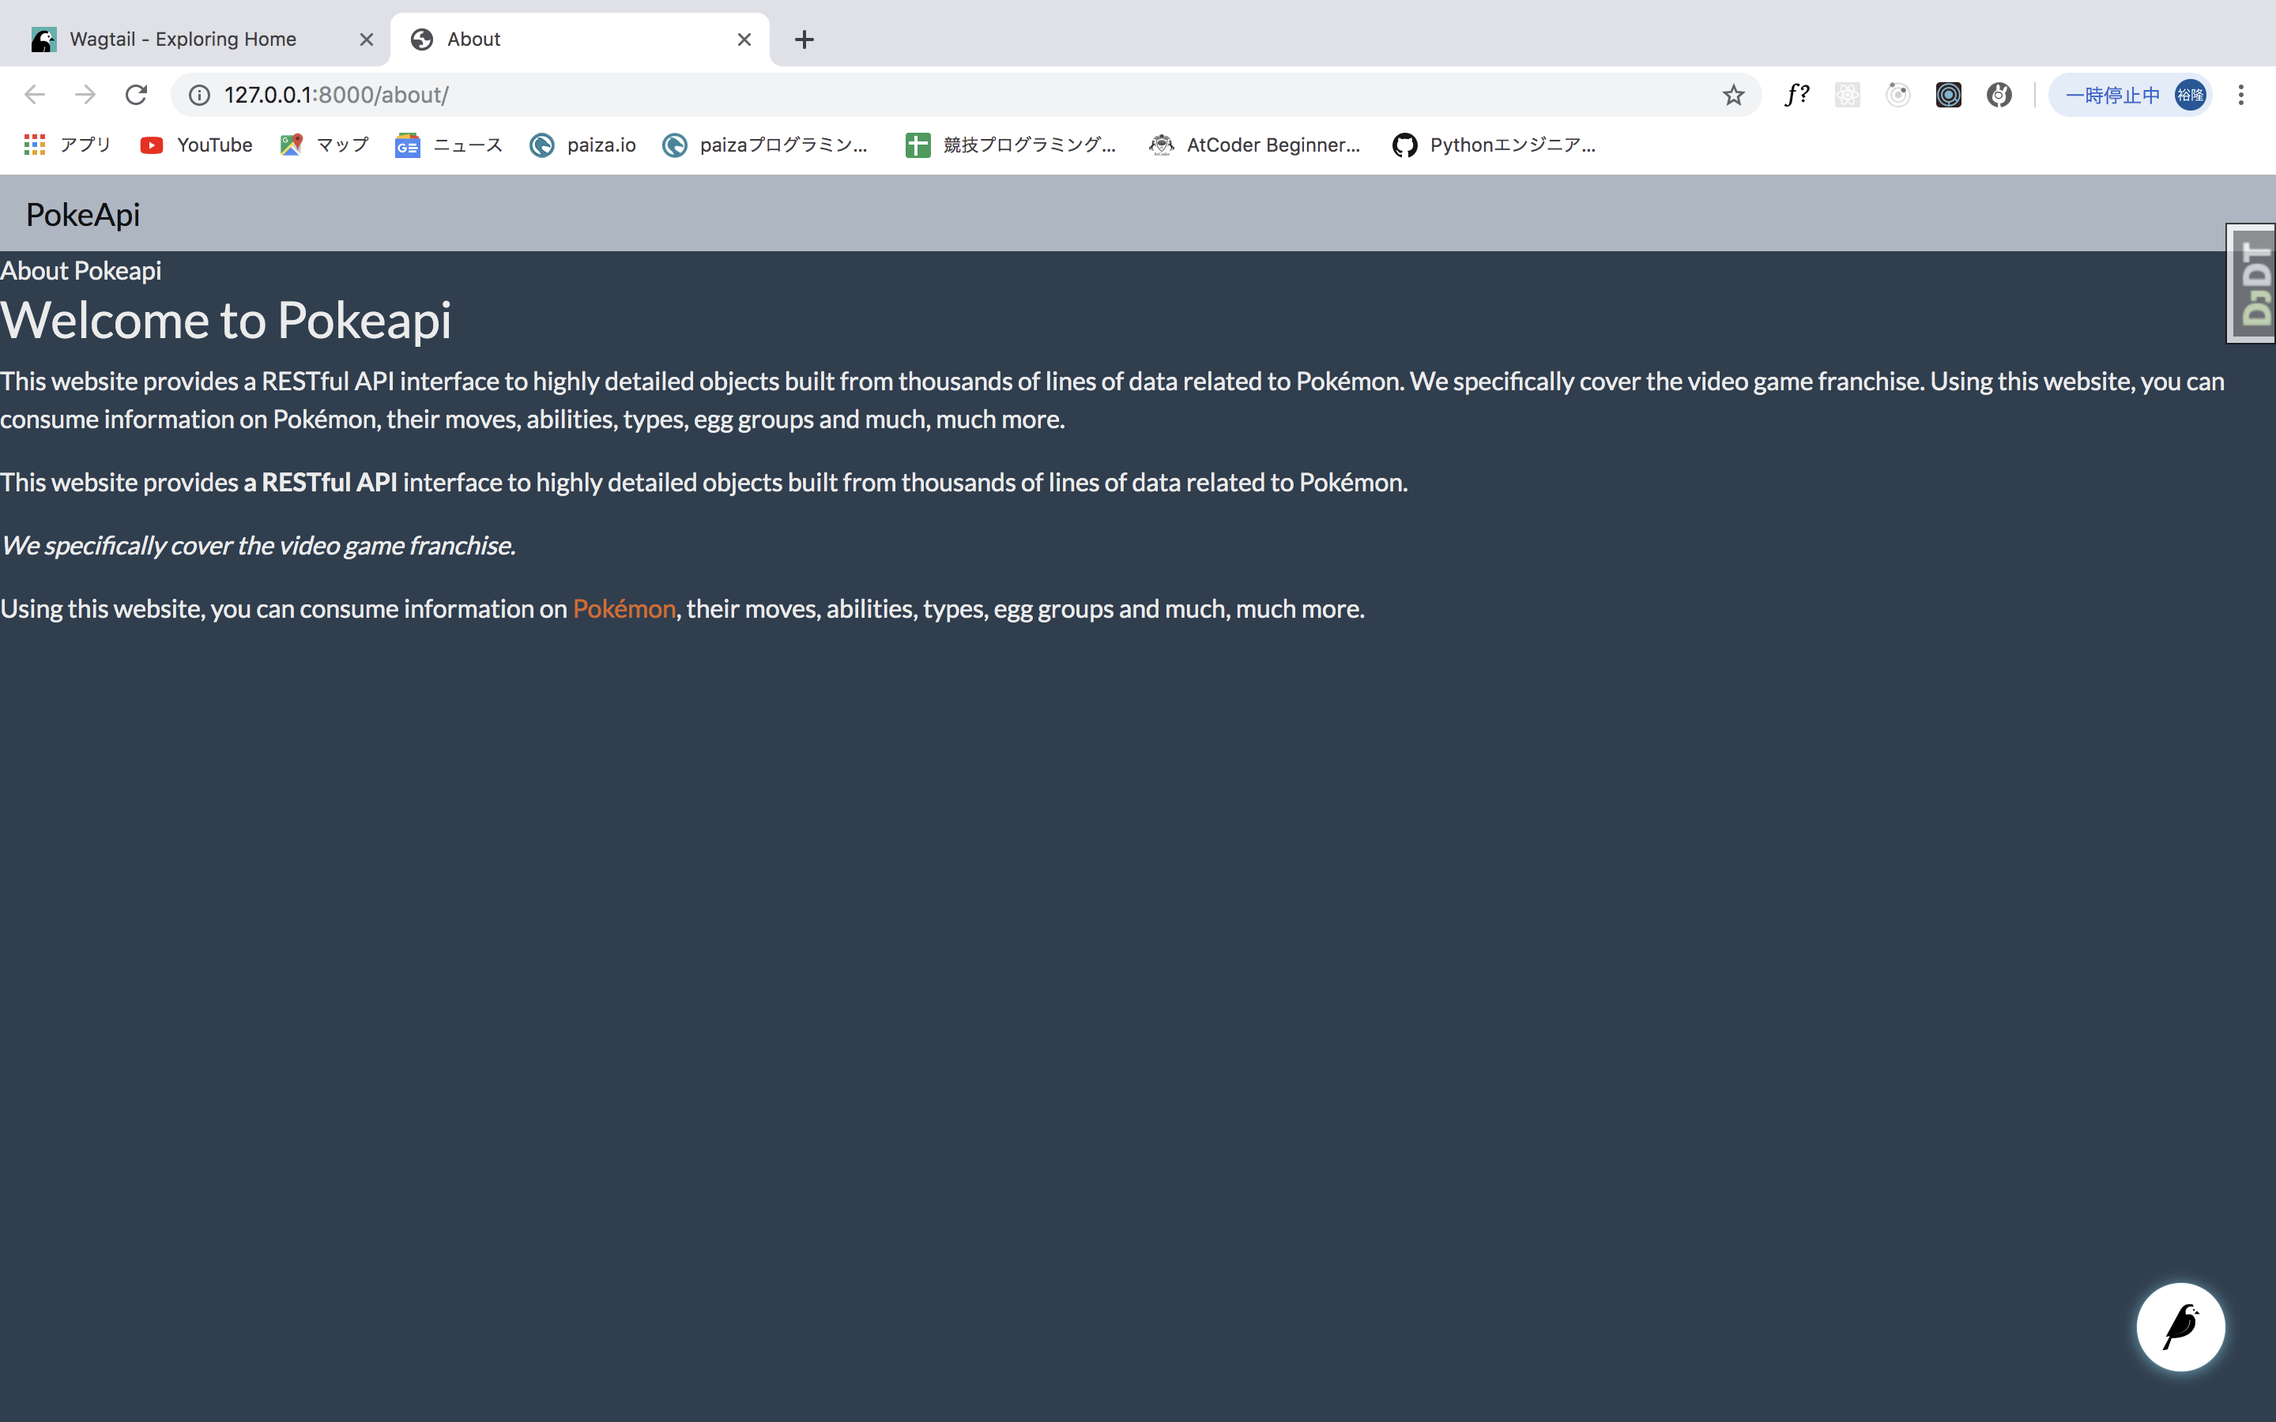The width and height of the screenshot is (2276, 1422).
Task: Bookmark this page with star icon
Action: coord(1733,95)
